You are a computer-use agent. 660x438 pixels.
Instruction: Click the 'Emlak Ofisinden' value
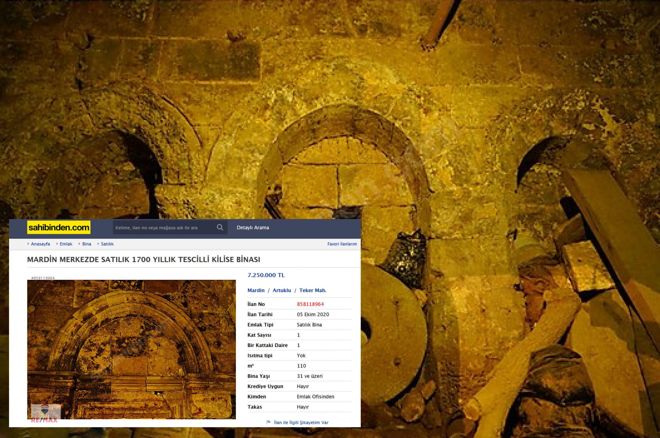(315, 397)
